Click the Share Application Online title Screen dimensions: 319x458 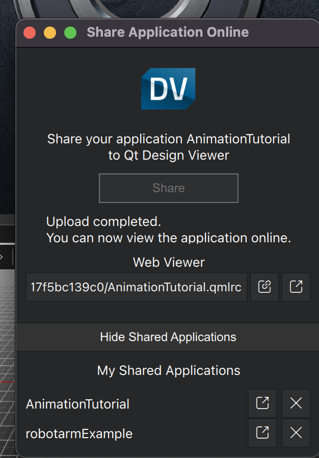(x=168, y=32)
